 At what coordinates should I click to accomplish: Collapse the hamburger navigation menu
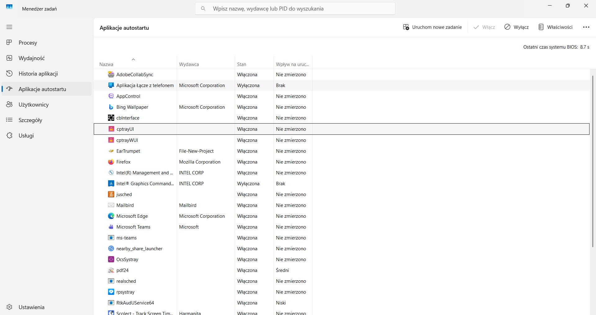tap(9, 27)
